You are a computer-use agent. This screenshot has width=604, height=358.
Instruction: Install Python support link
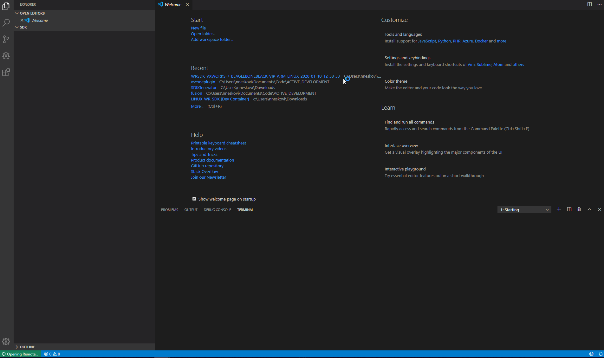pos(444,41)
